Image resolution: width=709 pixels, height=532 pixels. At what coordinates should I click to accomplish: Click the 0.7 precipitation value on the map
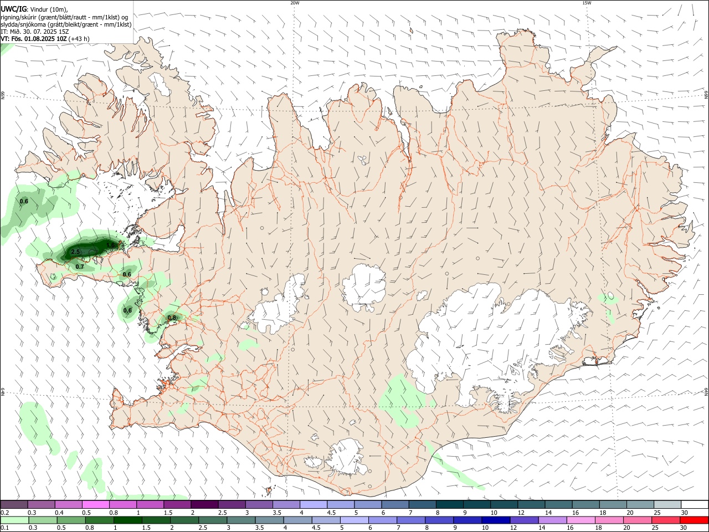coord(80,267)
